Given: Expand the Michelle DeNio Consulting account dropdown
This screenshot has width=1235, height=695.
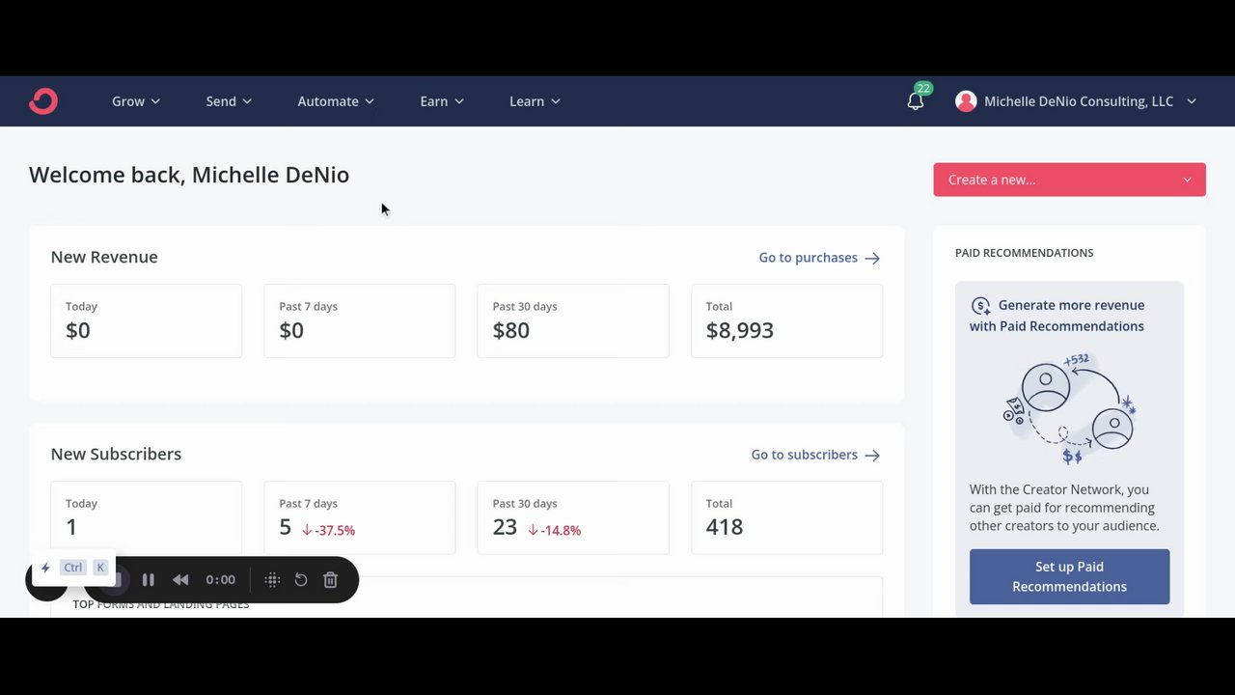Looking at the screenshot, I should [1076, 101].
